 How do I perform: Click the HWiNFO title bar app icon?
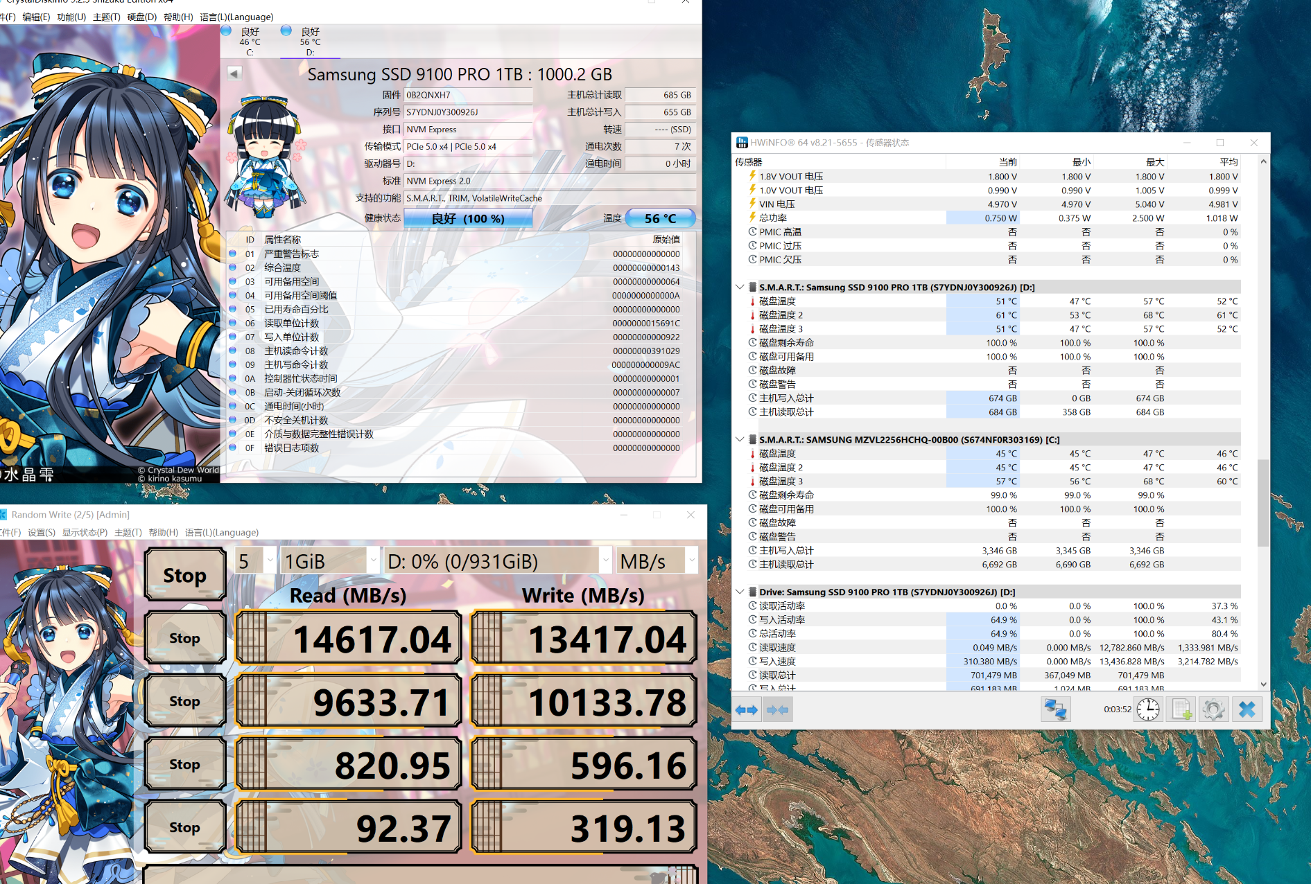742,143
